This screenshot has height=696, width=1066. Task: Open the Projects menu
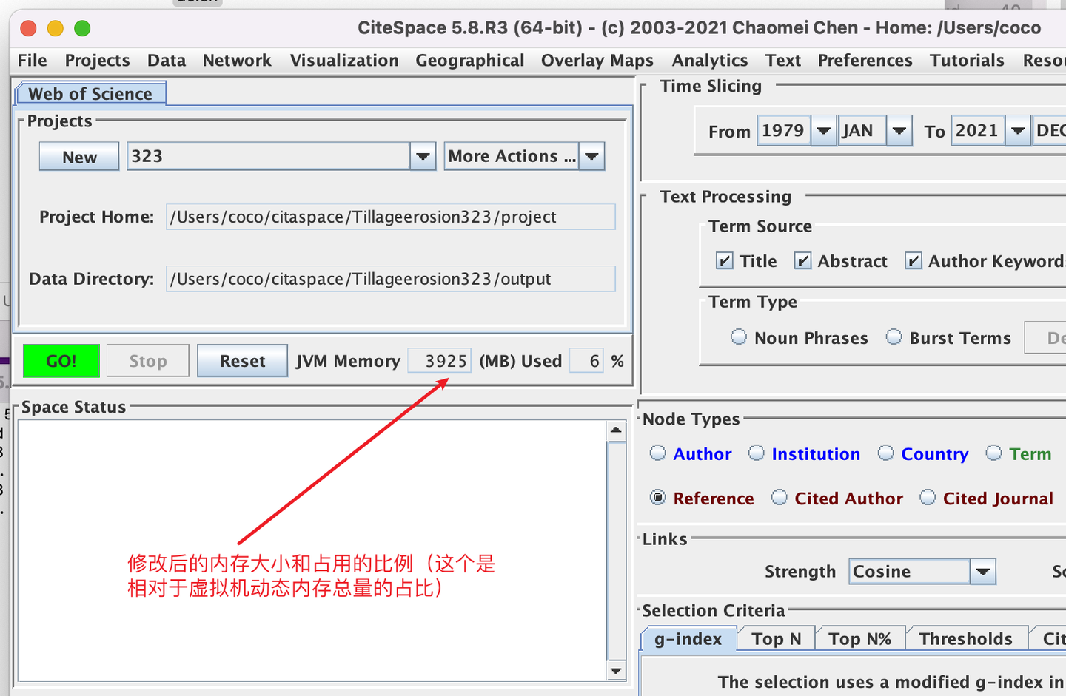[97, 61]
